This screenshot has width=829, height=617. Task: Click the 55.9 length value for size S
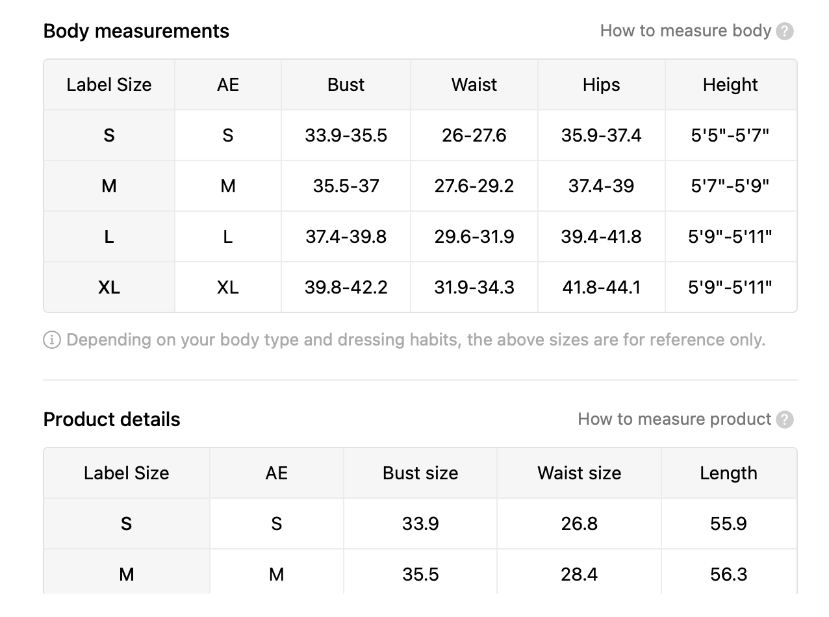[x=729, y=523]
